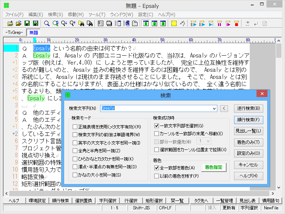Pause the script with the SCR pause icon
This screenshot has height=214, width=285.
tap(219, 23)
